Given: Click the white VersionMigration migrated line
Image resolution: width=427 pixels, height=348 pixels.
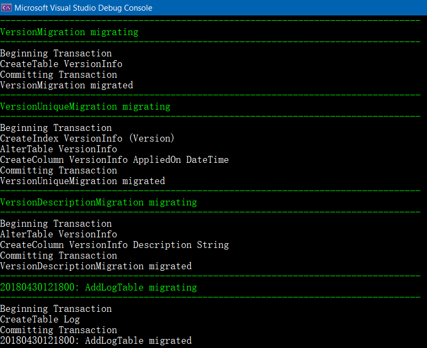Looking at the screenshot, I should pos(67,85).
